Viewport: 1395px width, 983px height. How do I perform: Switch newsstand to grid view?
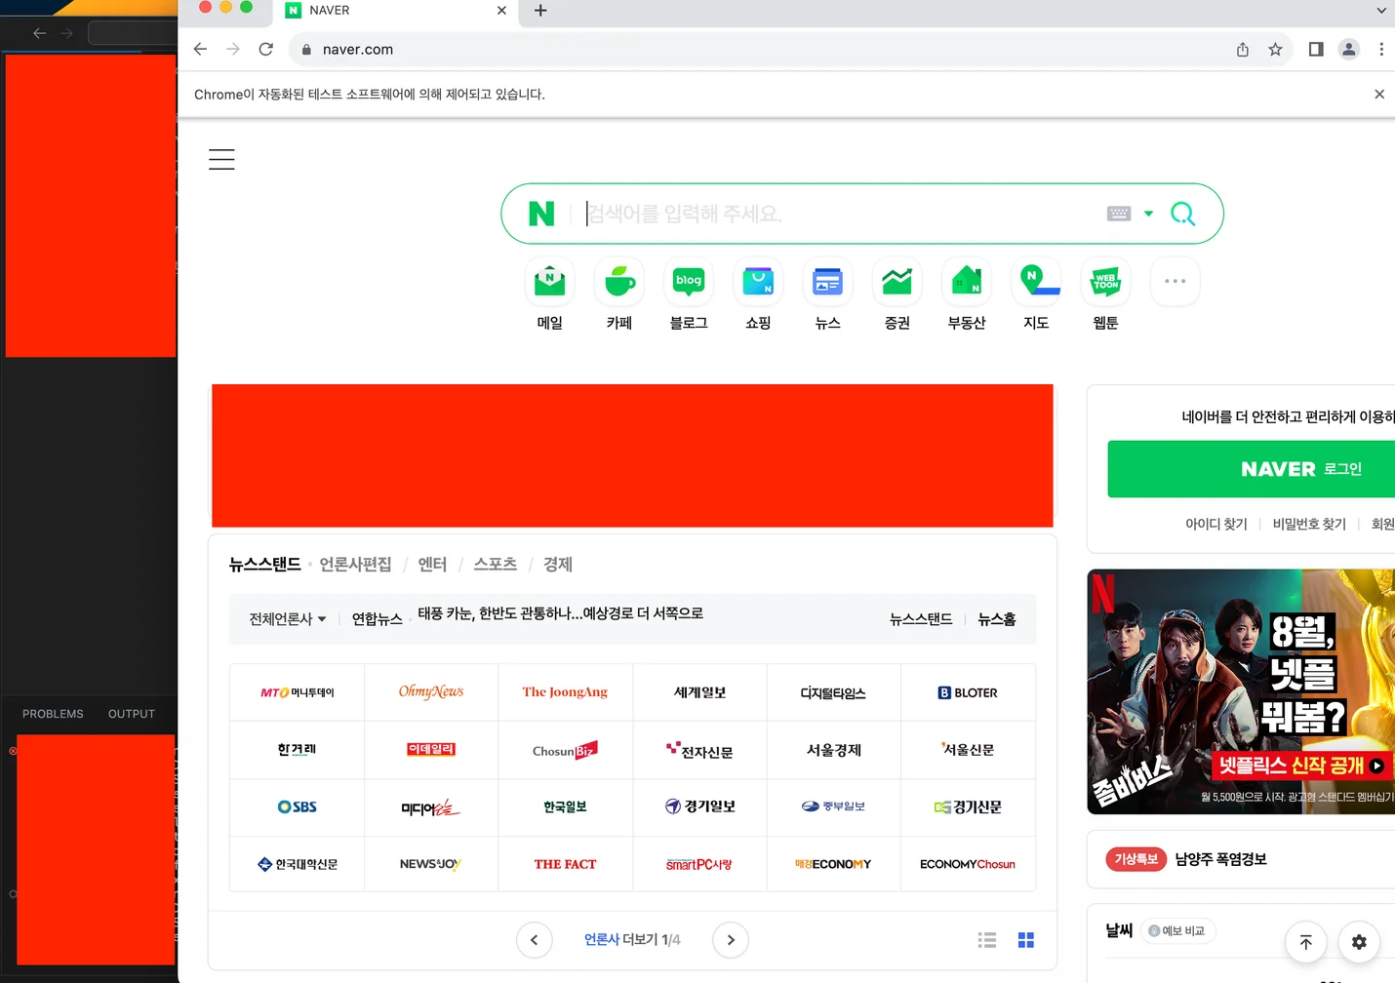(x=1026, y=940)
